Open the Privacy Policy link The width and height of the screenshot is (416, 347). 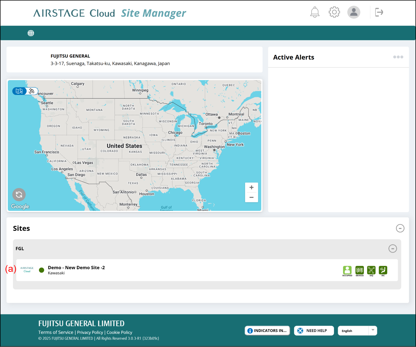click(90, 332)
